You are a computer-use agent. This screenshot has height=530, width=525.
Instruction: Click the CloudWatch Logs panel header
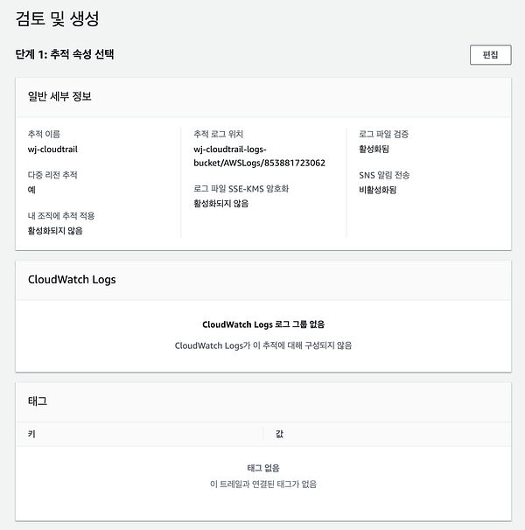pos(72,280)
